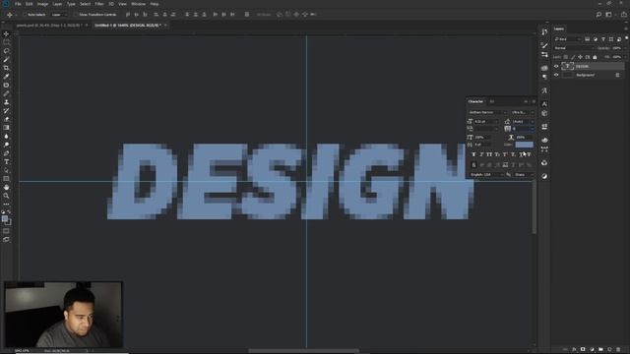Select the Clone Stamp tool
This screenshot has width=630, height=354.
click(x=6, y=102)
